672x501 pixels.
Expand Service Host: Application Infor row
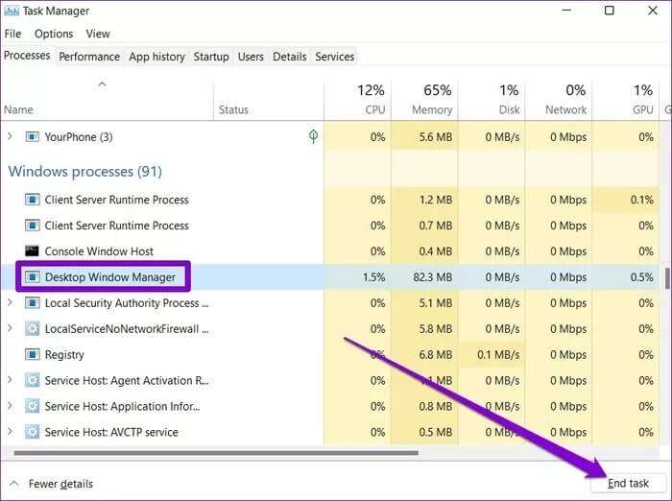pyautogui.click(x=10, y=405)
